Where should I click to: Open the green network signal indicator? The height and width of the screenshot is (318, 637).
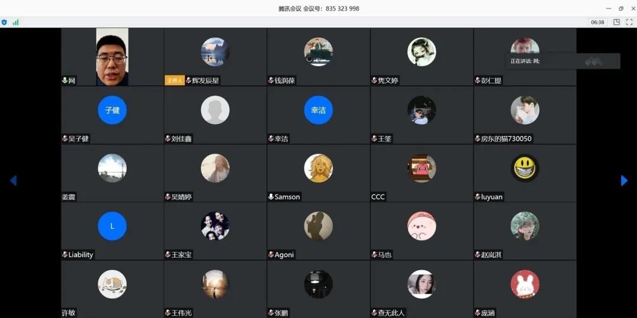tap(15, 22)
